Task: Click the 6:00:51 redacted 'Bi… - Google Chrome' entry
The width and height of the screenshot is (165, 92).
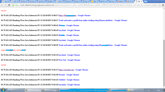Action: tap(69, 35)
